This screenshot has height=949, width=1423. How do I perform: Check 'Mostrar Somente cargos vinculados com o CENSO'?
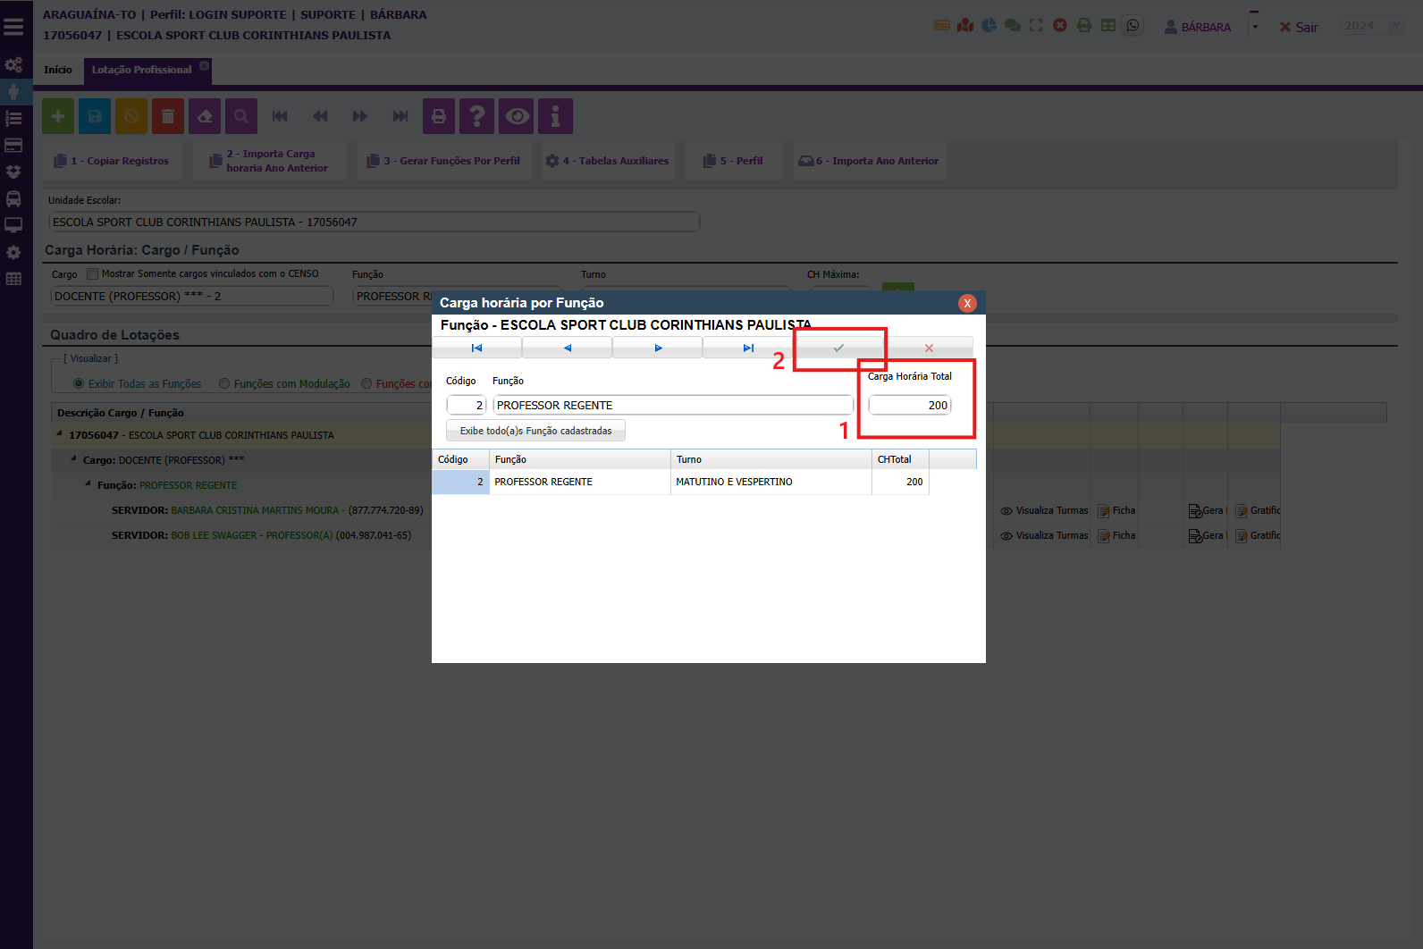click(x=92, y=273)
